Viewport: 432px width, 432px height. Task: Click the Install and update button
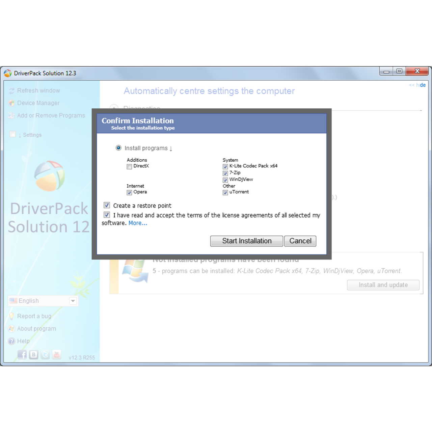pyautogui.click(x=383, y=285)
